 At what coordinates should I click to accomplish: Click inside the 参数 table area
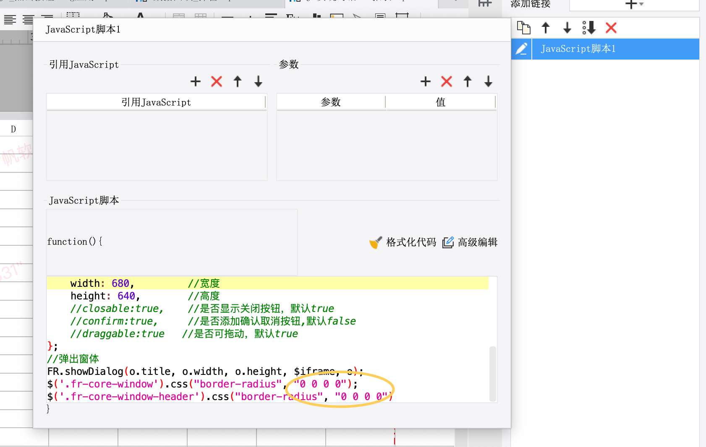pos(387,145)
